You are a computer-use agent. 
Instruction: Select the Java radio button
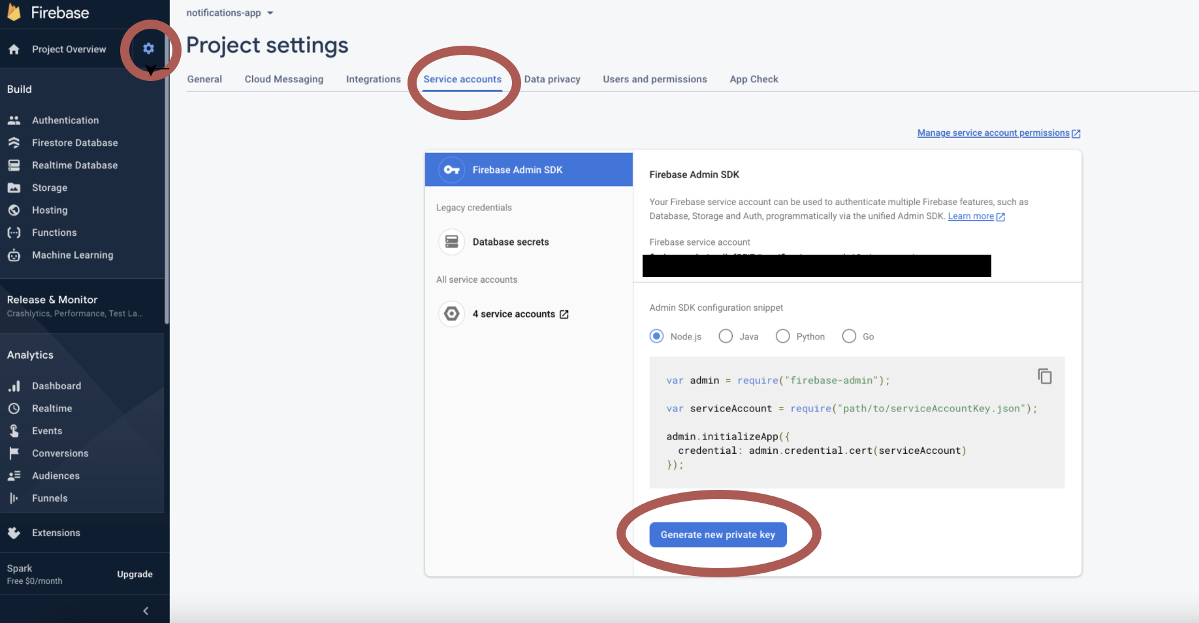click(x=726, y=336)
